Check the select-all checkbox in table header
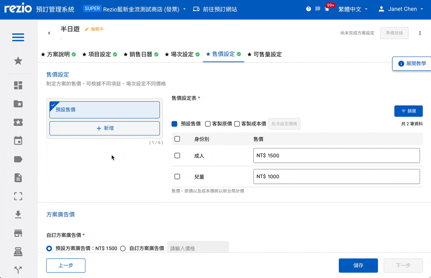 tap(177, 139)
